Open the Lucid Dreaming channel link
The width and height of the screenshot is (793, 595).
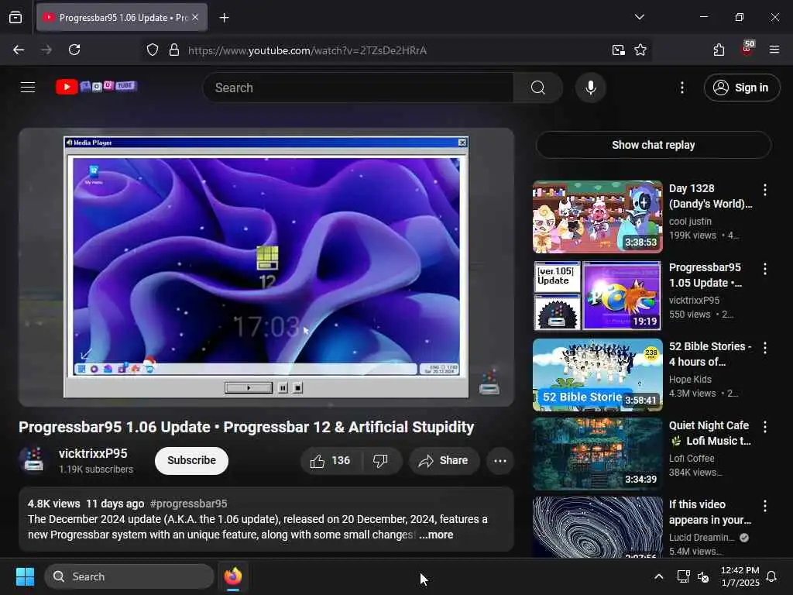tap(702, 537)
